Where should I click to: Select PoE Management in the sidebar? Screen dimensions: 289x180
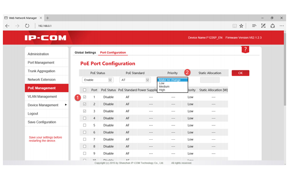[x=47, y=88]
